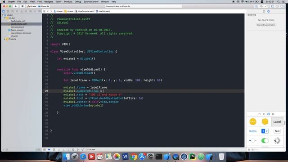
Task: Open the Assets.xcassets catalog
Action: 17,30
